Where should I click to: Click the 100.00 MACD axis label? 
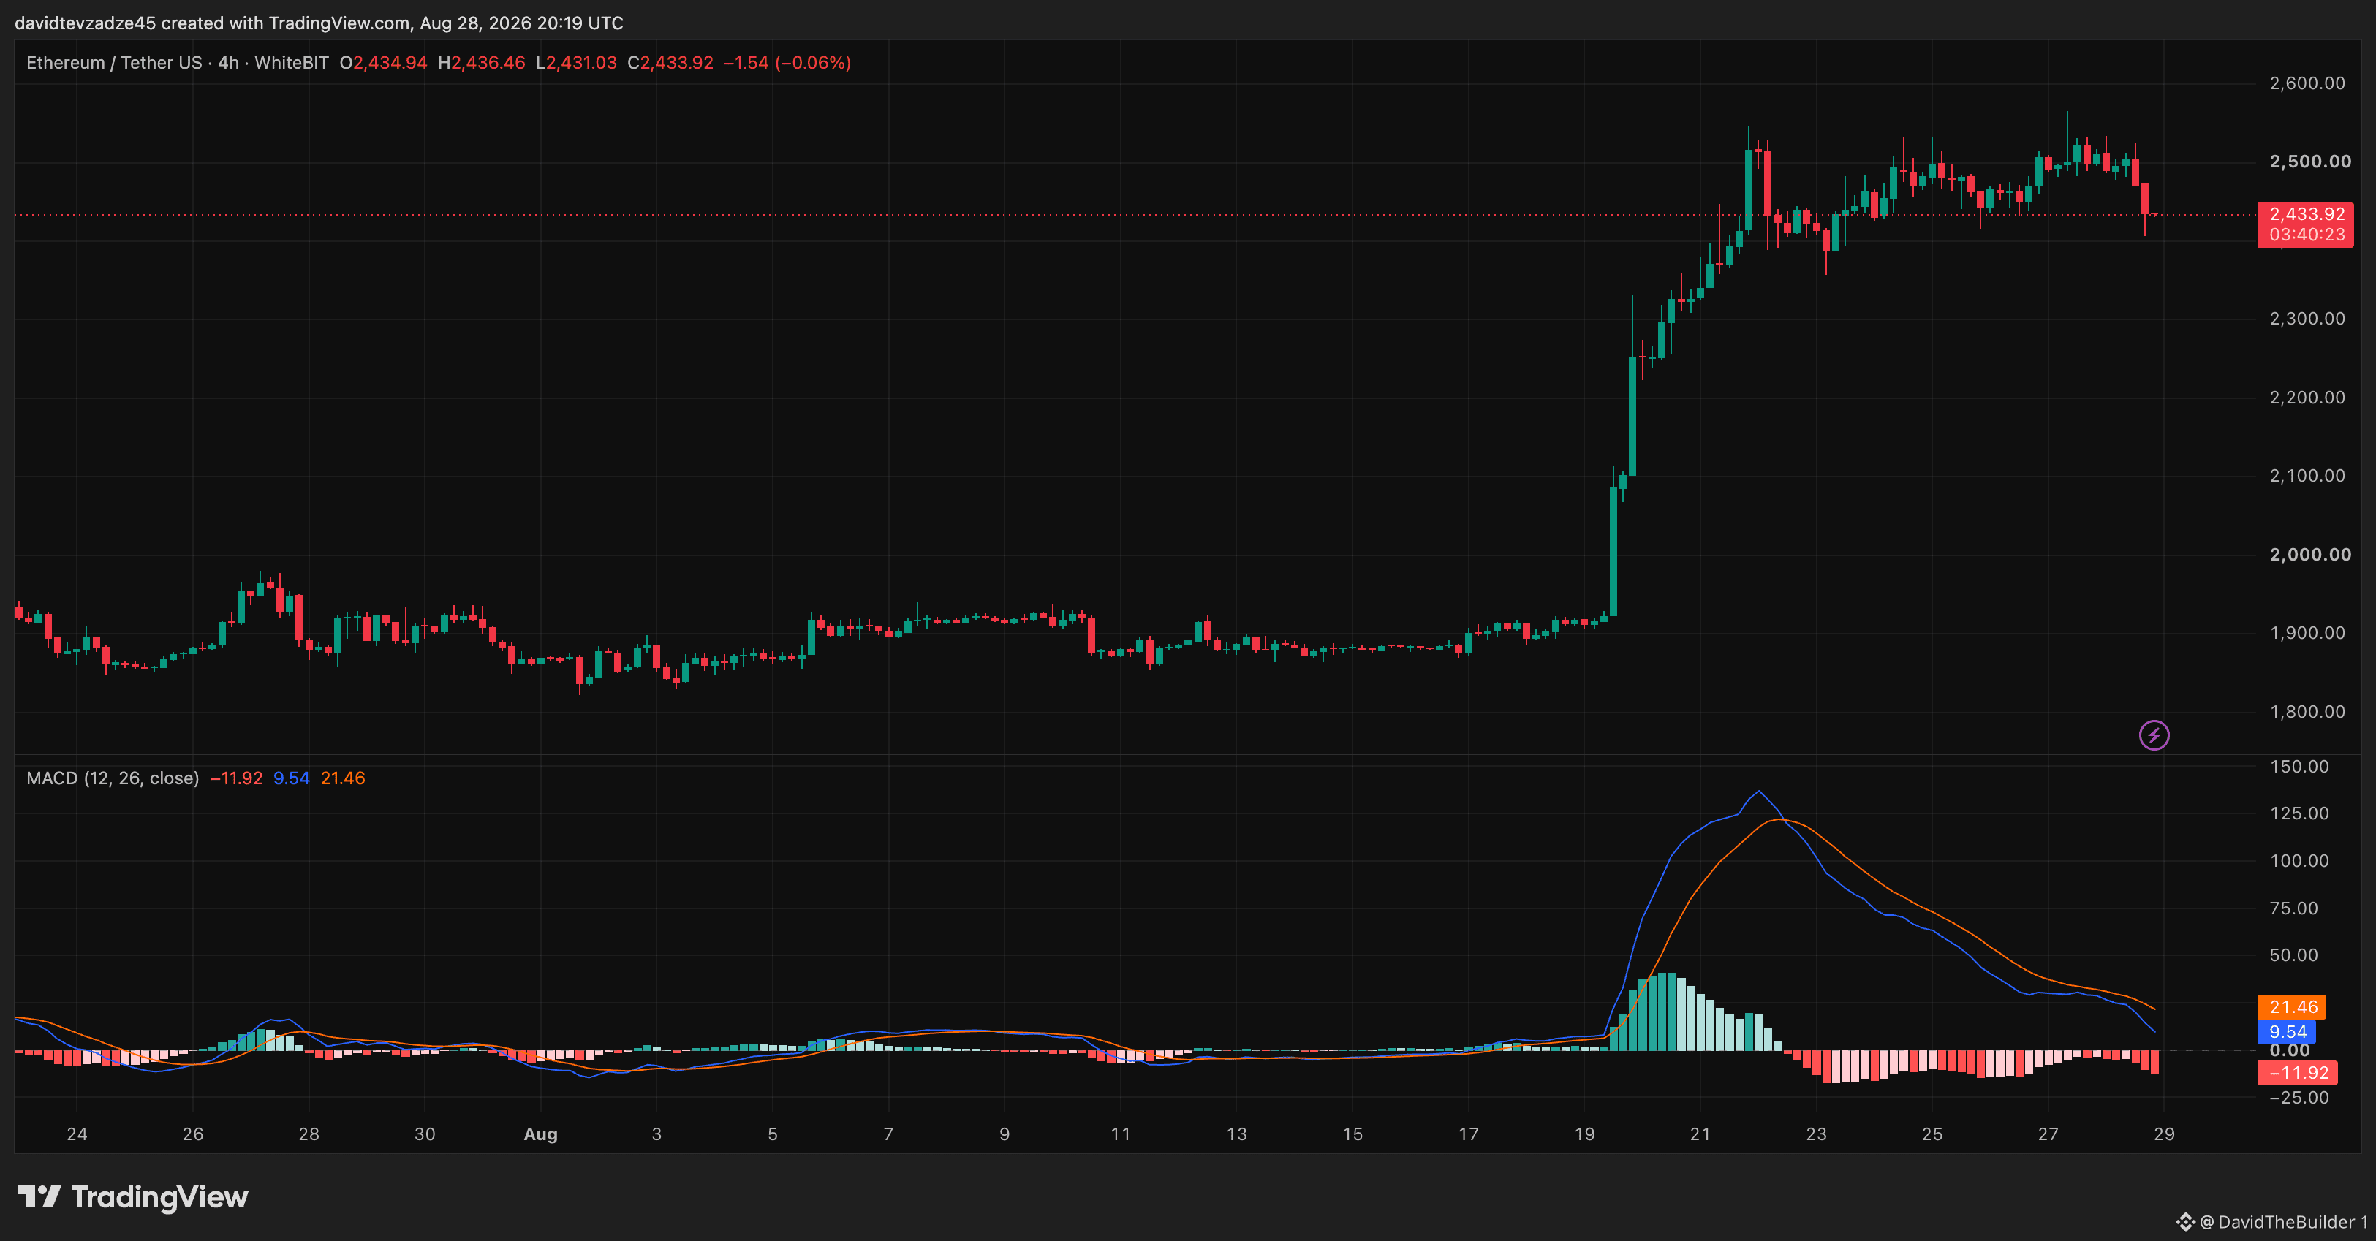[2299, 860]
